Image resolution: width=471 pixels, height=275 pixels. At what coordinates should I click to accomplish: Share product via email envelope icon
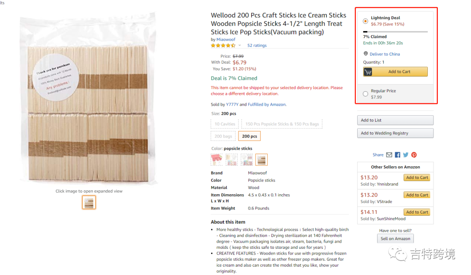click(389, 155)
